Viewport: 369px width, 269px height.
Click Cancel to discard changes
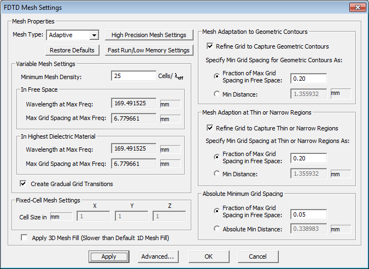[257, 256]
